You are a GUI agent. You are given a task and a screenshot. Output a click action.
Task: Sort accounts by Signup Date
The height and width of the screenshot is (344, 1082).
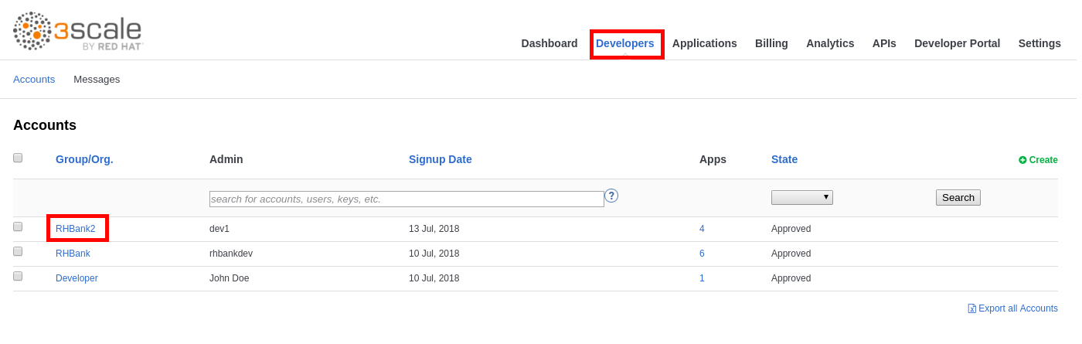[440, 159]
